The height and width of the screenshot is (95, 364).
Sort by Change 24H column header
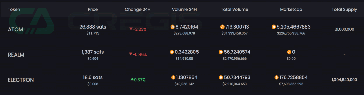point(138,9)
